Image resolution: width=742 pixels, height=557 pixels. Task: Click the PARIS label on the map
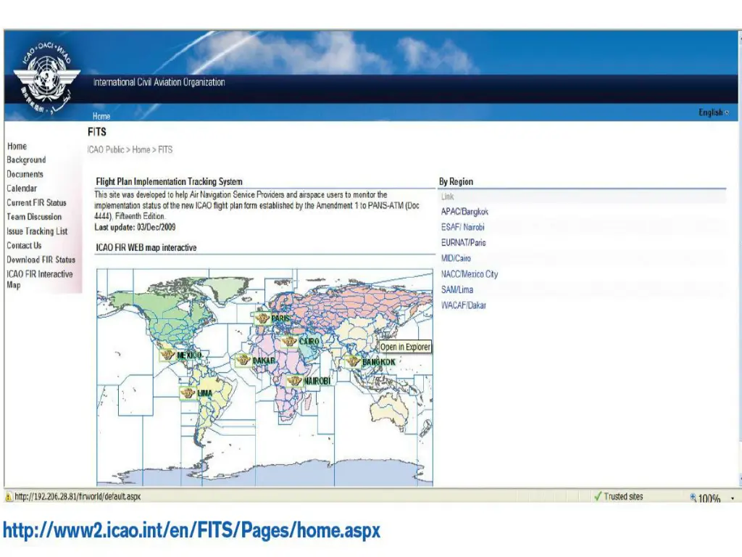click(x=280, y=318)
